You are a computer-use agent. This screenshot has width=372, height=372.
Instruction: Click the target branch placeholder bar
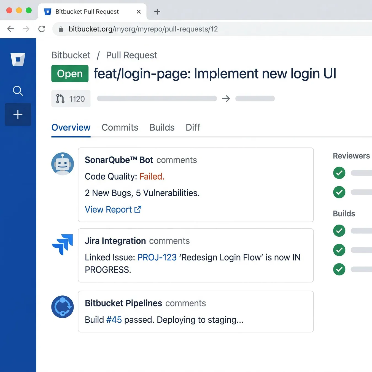tap(255, 99)
